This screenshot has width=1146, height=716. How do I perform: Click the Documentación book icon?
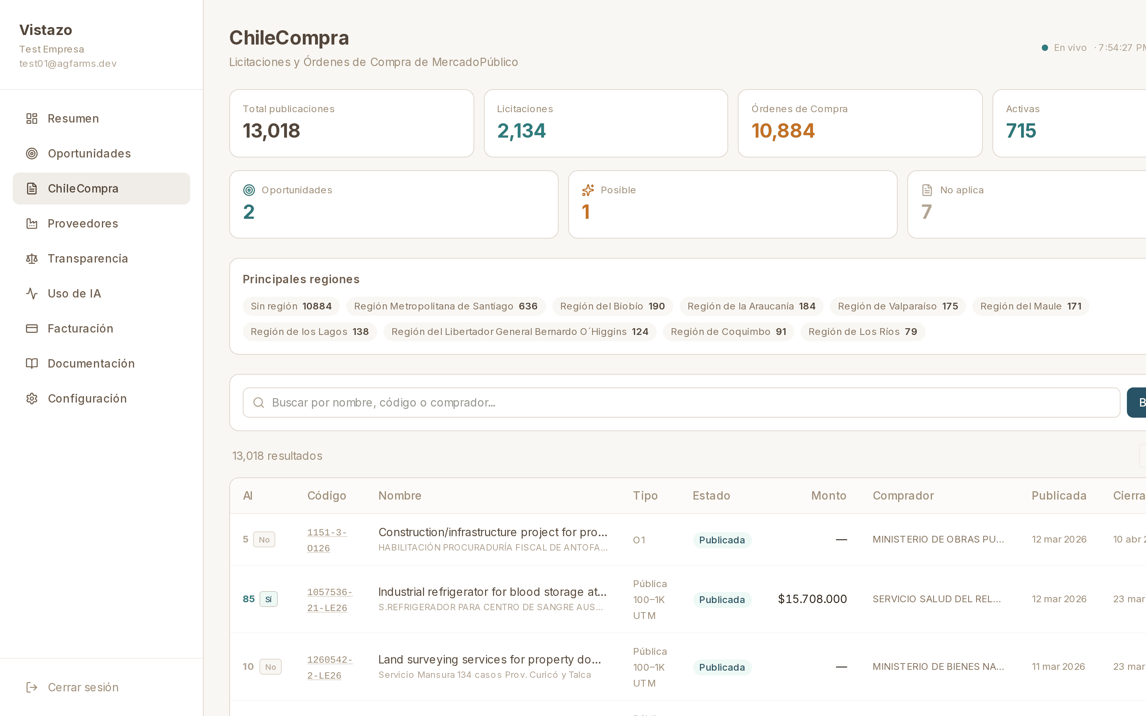(x=31, y=363)
